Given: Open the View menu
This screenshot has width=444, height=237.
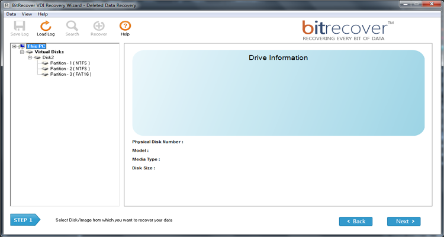Looking at the screenshot, I should click(27, 14).
